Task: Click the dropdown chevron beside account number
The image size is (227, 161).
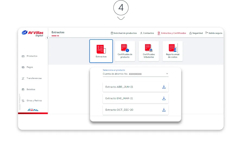Action: (167, 74)
